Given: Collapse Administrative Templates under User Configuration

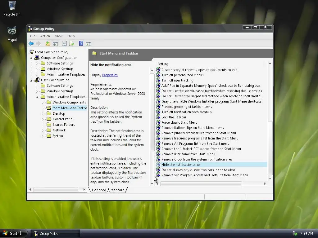Looking at the screenshot, I should 37,97.
